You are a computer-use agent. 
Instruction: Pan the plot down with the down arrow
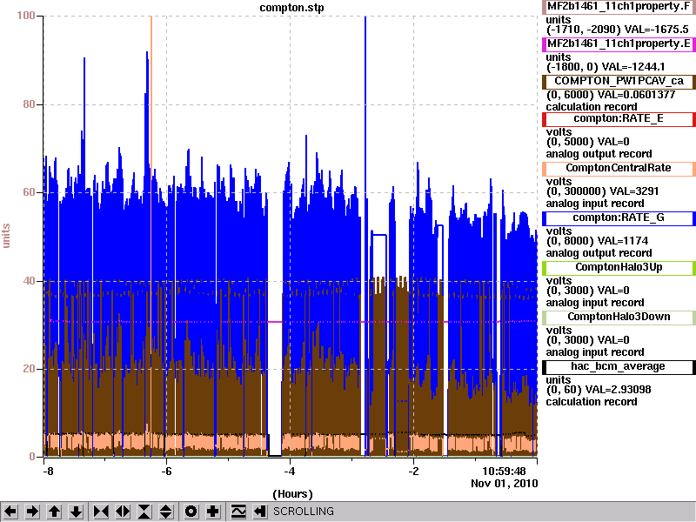click(77, 512)
